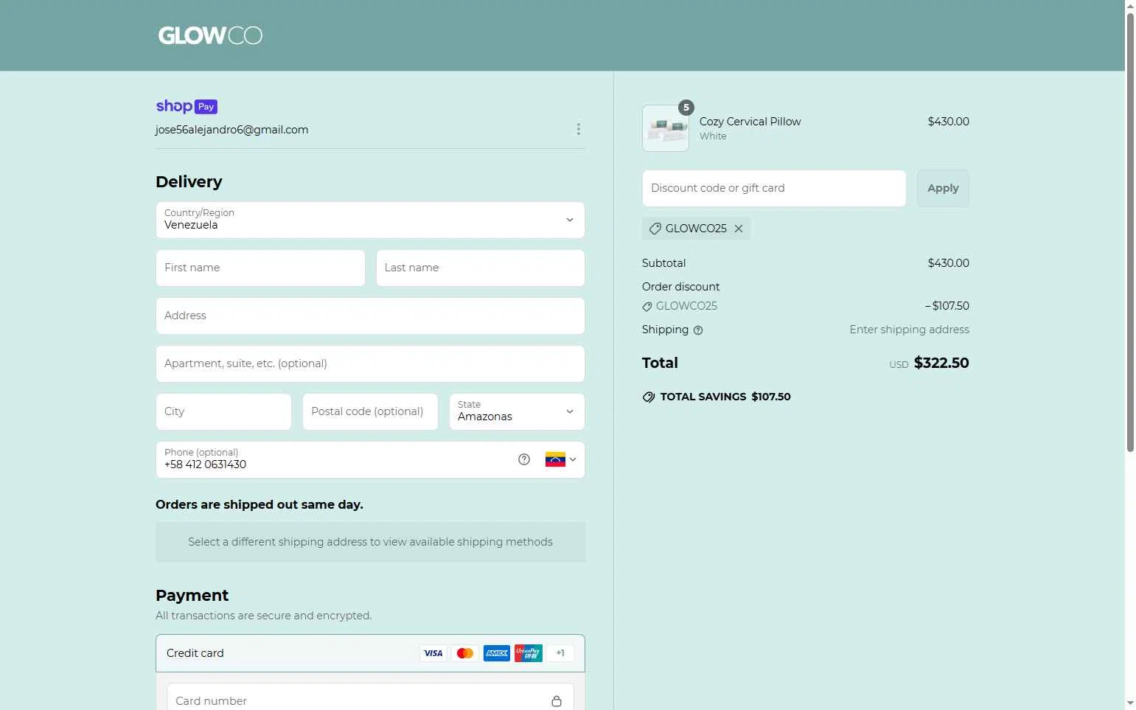
Task: Click the UnionPay card icon
Action: pos(529,653)
